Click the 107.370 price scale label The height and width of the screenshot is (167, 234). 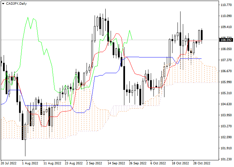(x=226, y=60)
